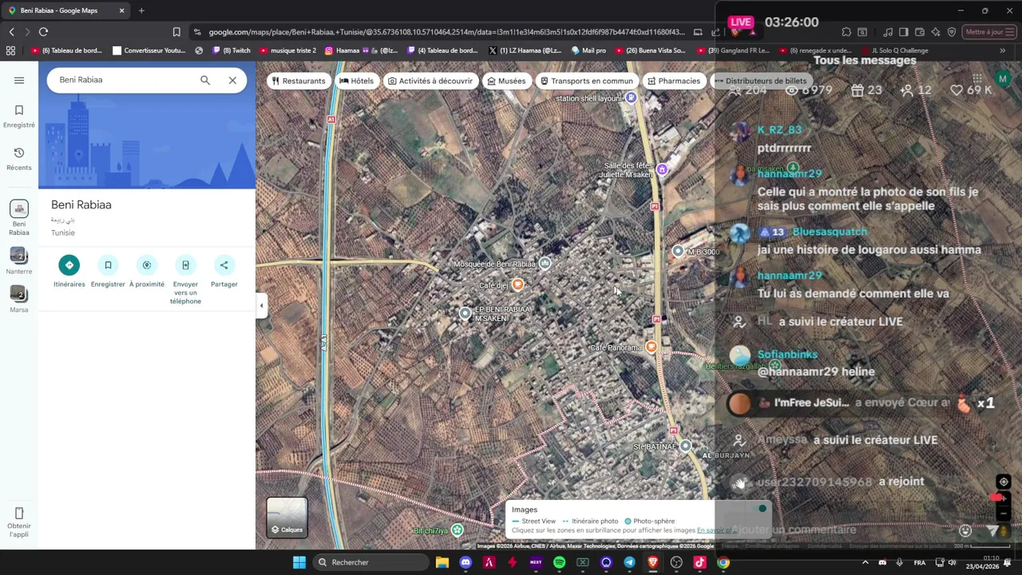Filter map by Pharmacies
Screen dimensions: 1022x575
(674, 81)
